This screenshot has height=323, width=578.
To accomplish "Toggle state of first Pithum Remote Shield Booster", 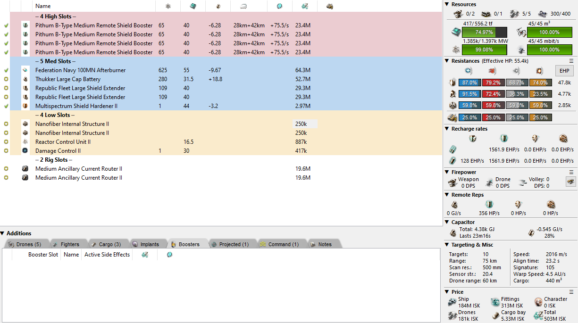I will tap(6, 25).
